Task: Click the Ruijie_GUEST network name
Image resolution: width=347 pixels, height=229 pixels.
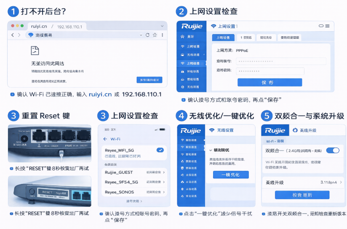Action: click(x=119, y=172)
